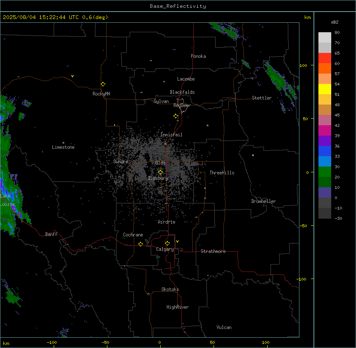The width and height of the screenshot is (356, 348).
Task: Click the Innisfail town label
Action: tap(171, 135)
